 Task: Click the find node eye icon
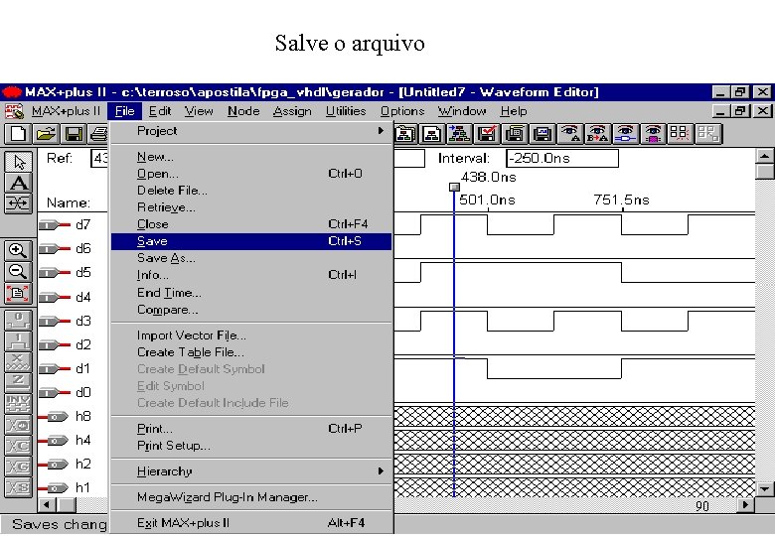click(625, 134)
